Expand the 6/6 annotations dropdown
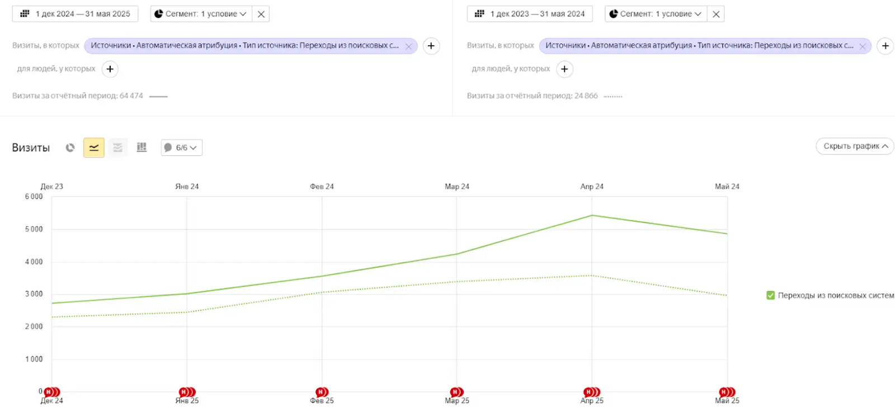The image size is (895, 418). click(x=182, y=148)
